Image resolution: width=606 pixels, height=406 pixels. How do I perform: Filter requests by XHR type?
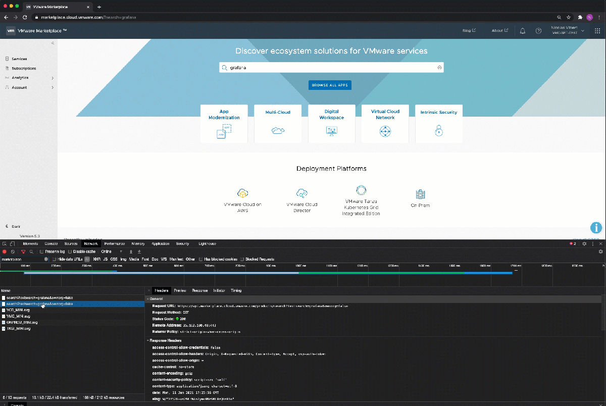[96, 259]
